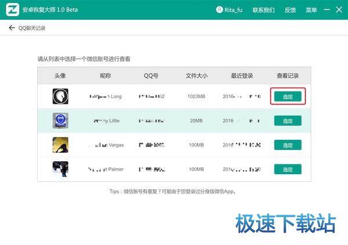Click the 头像 column header
The width and height of the screenshot is (348, 245).
pyautogui.click(x=60, y=75)
